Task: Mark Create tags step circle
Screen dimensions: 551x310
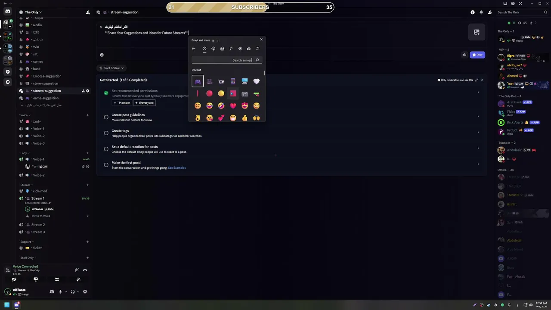Action: pyautogui.click(x=106, y=133)
